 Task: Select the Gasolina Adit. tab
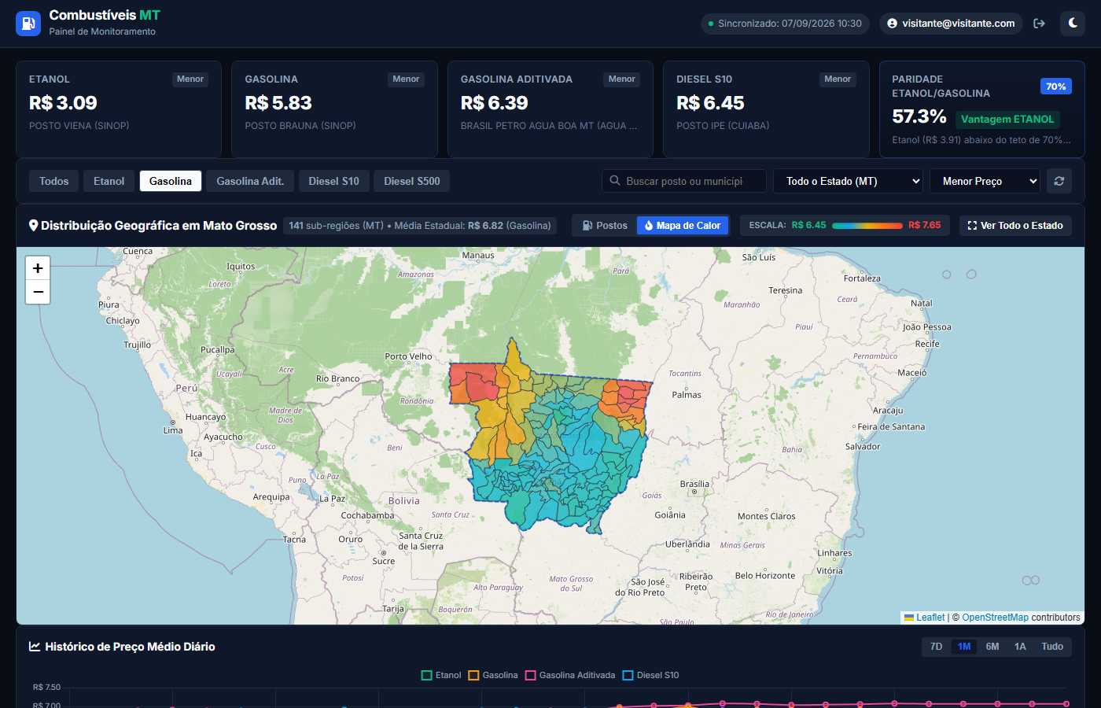click(250, 181)
